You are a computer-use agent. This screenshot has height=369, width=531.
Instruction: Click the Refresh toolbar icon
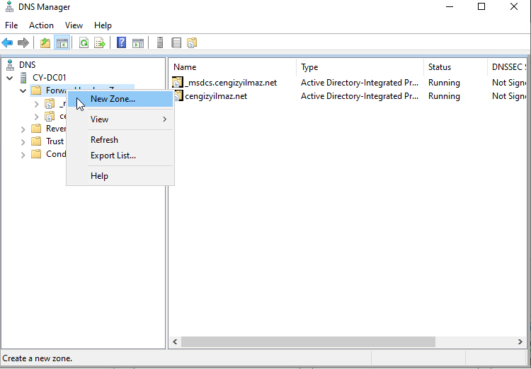[x=84, y=43]
